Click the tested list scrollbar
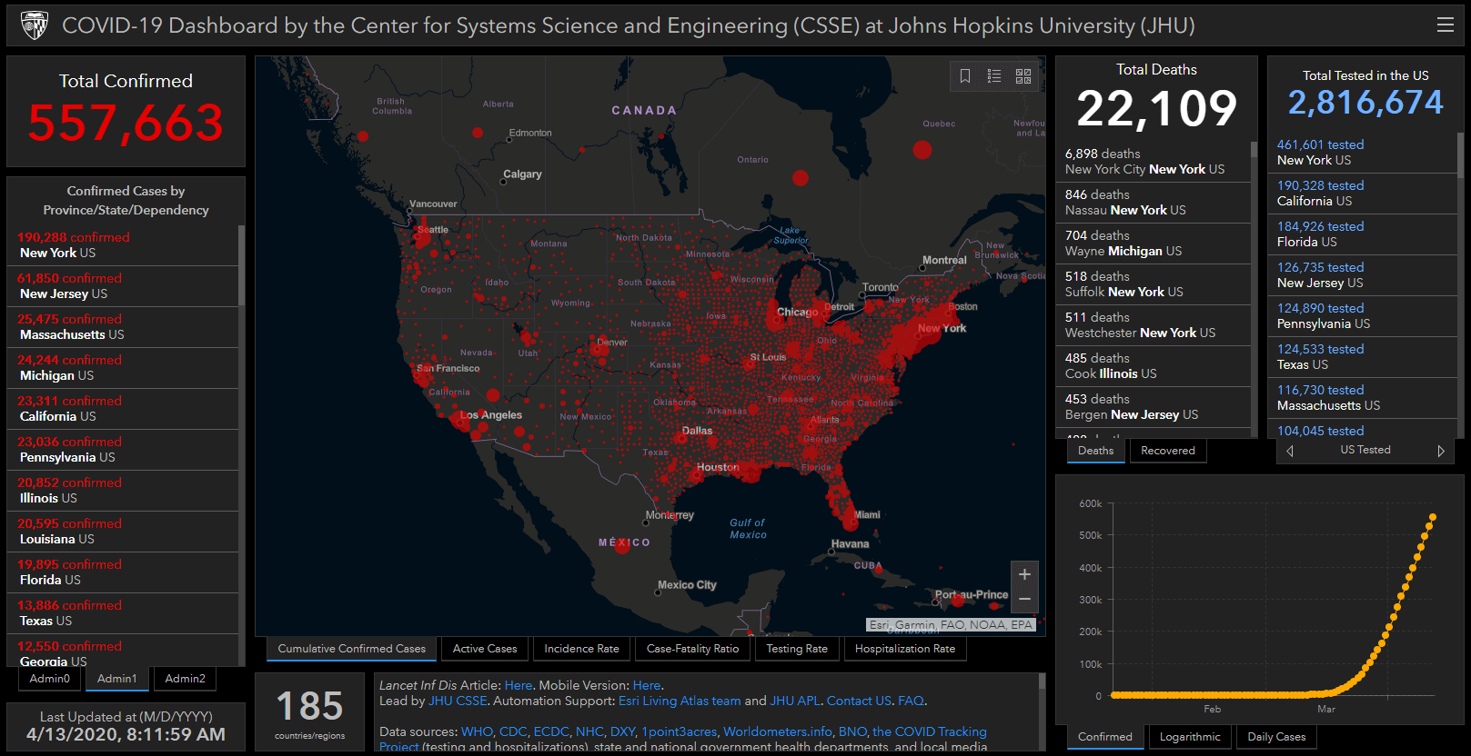Image resolution: width=1471 pixels, height=756 pixels. coord(1460,154)
